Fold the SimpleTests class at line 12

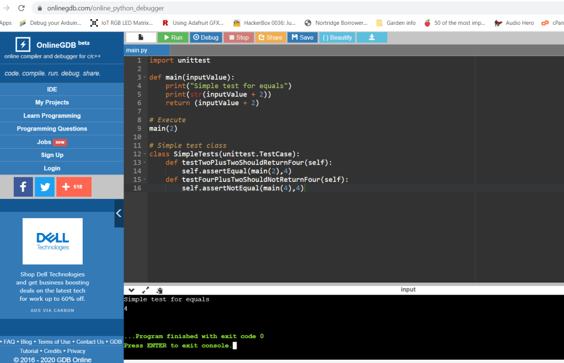click(144, 154)
